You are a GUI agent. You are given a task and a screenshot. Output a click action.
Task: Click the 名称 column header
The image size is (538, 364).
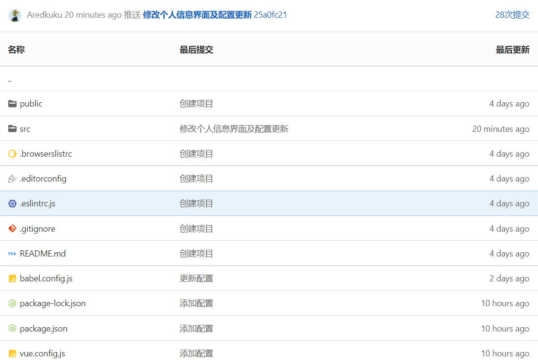[x=16, y=50]
